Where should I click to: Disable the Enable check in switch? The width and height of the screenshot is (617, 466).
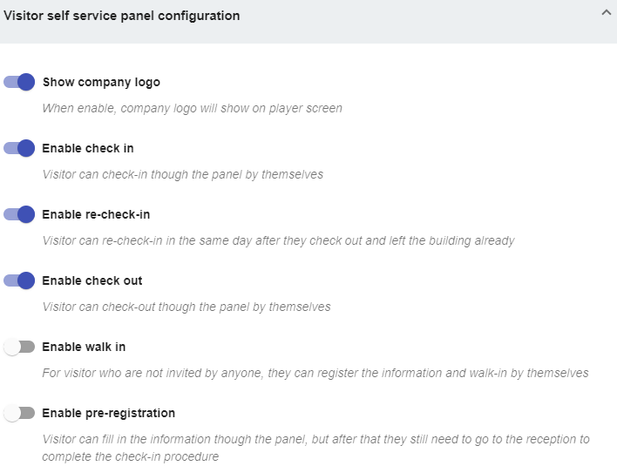19,148
